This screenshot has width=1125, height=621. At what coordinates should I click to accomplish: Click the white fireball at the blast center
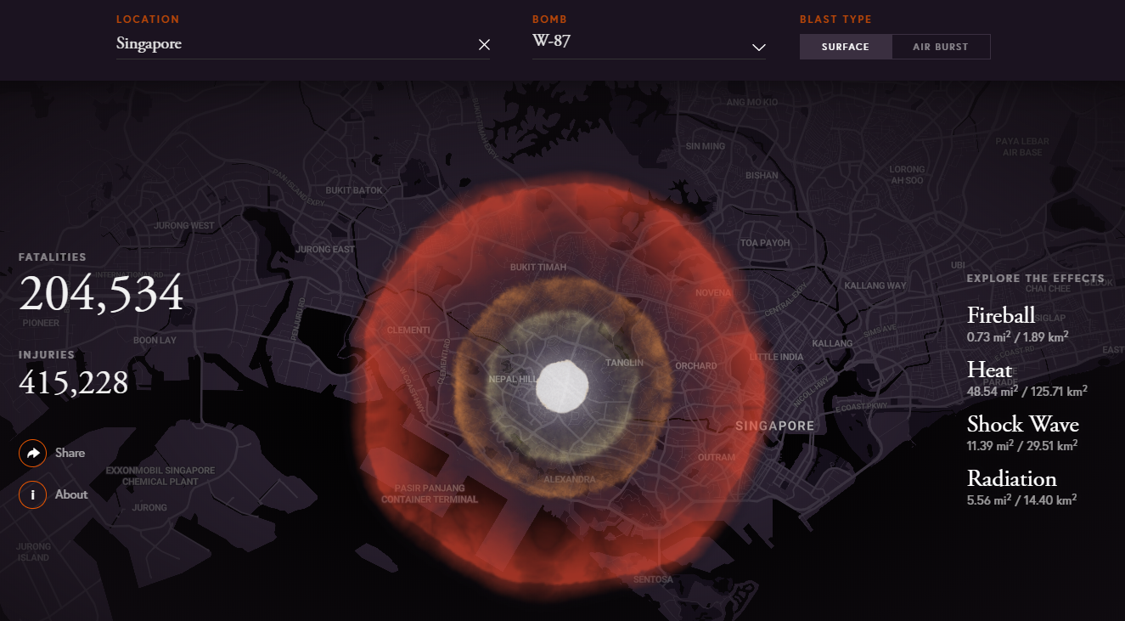(x=560, y=387)
